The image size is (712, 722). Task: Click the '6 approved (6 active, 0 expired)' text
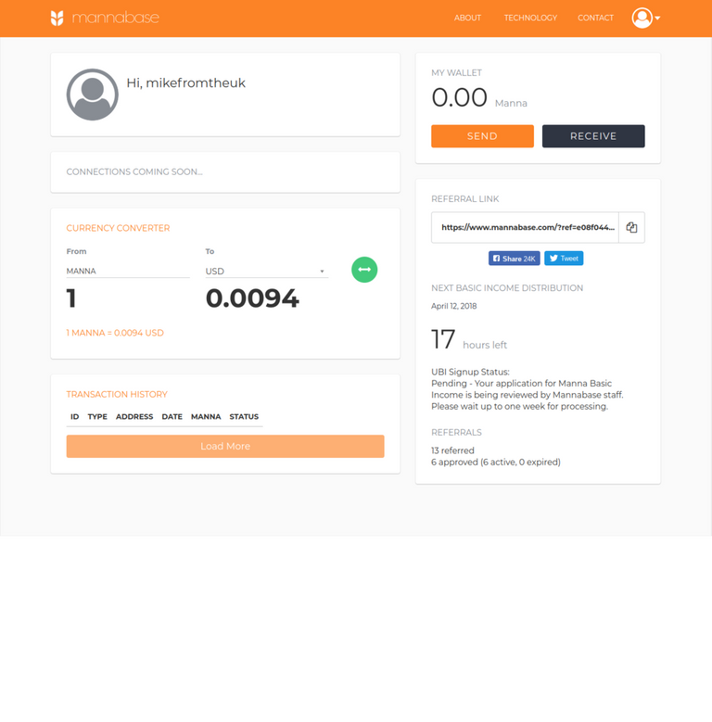point(496,462)
